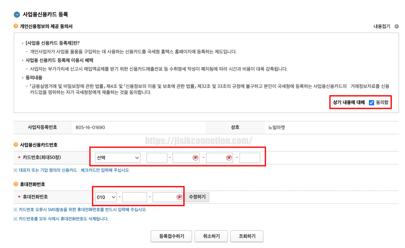The width and height of the screenshot is (405, 248).
Task: Click the 내용접기 text link
Action: pos(382,27)
